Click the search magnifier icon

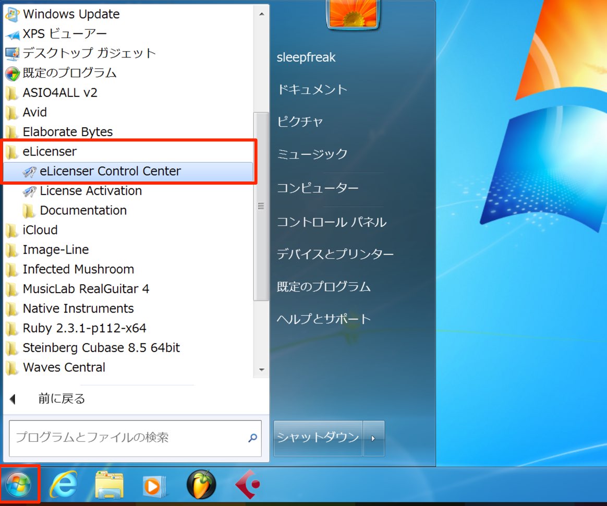pyautogui.click(x=253, y=438)
